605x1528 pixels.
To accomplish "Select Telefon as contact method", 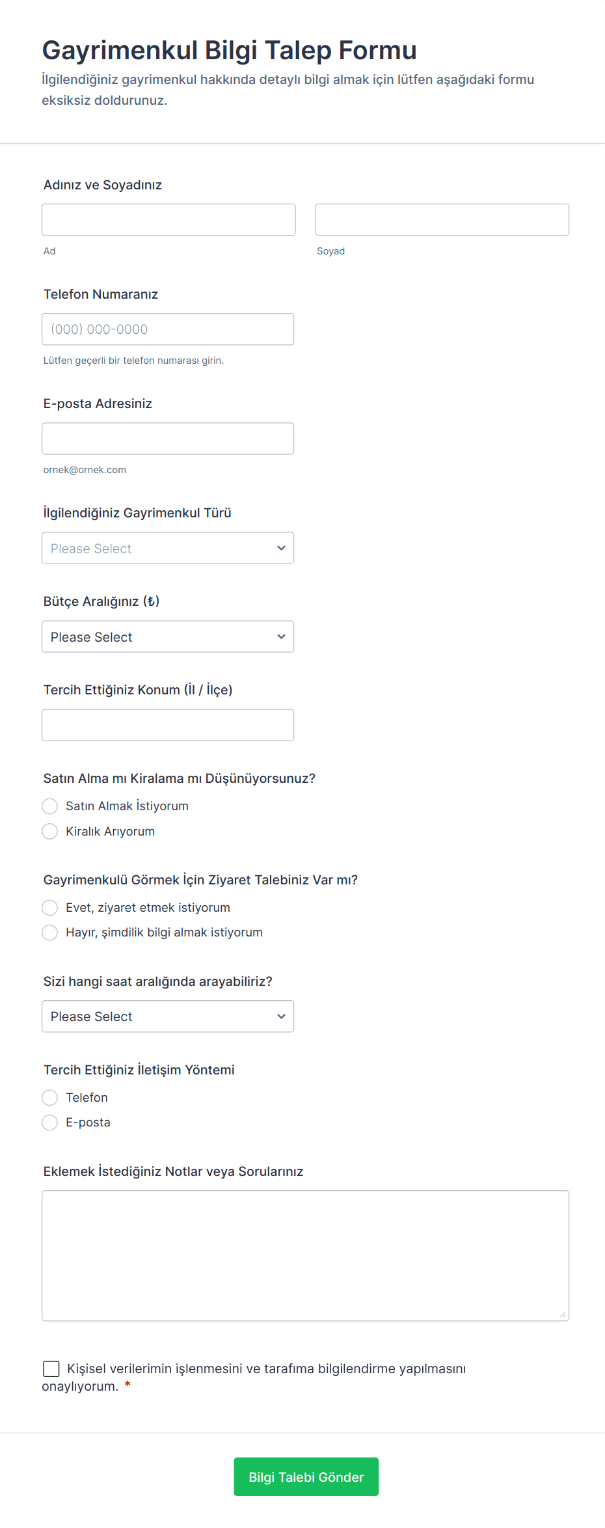I will point(50,1098).
